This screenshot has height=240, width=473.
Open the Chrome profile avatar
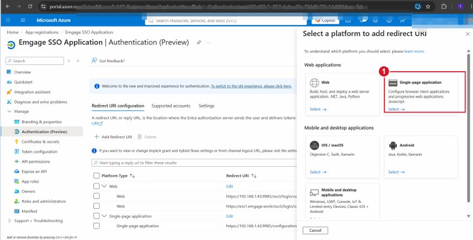pos(460,6)
